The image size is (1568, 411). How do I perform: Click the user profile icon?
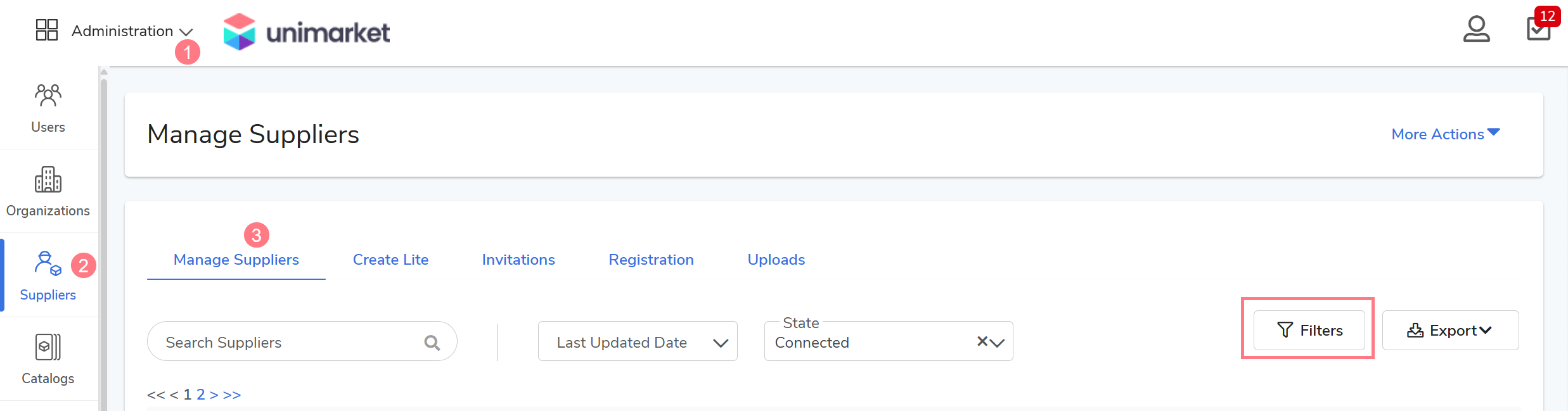click(1476, 29)
